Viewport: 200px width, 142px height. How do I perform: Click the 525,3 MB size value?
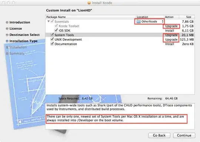(x=187, y=40)
